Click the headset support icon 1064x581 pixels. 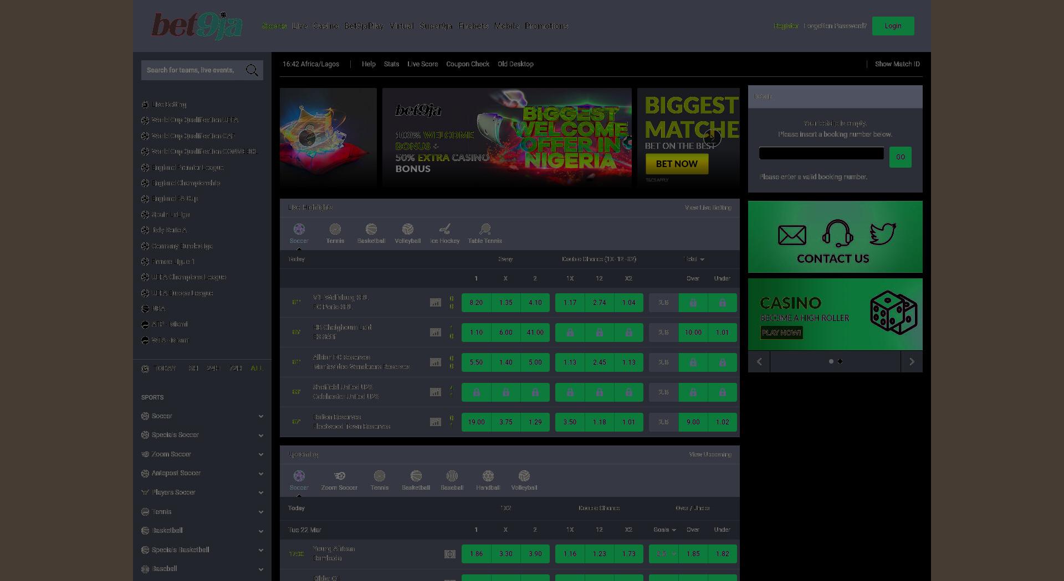tap(837, 234)
